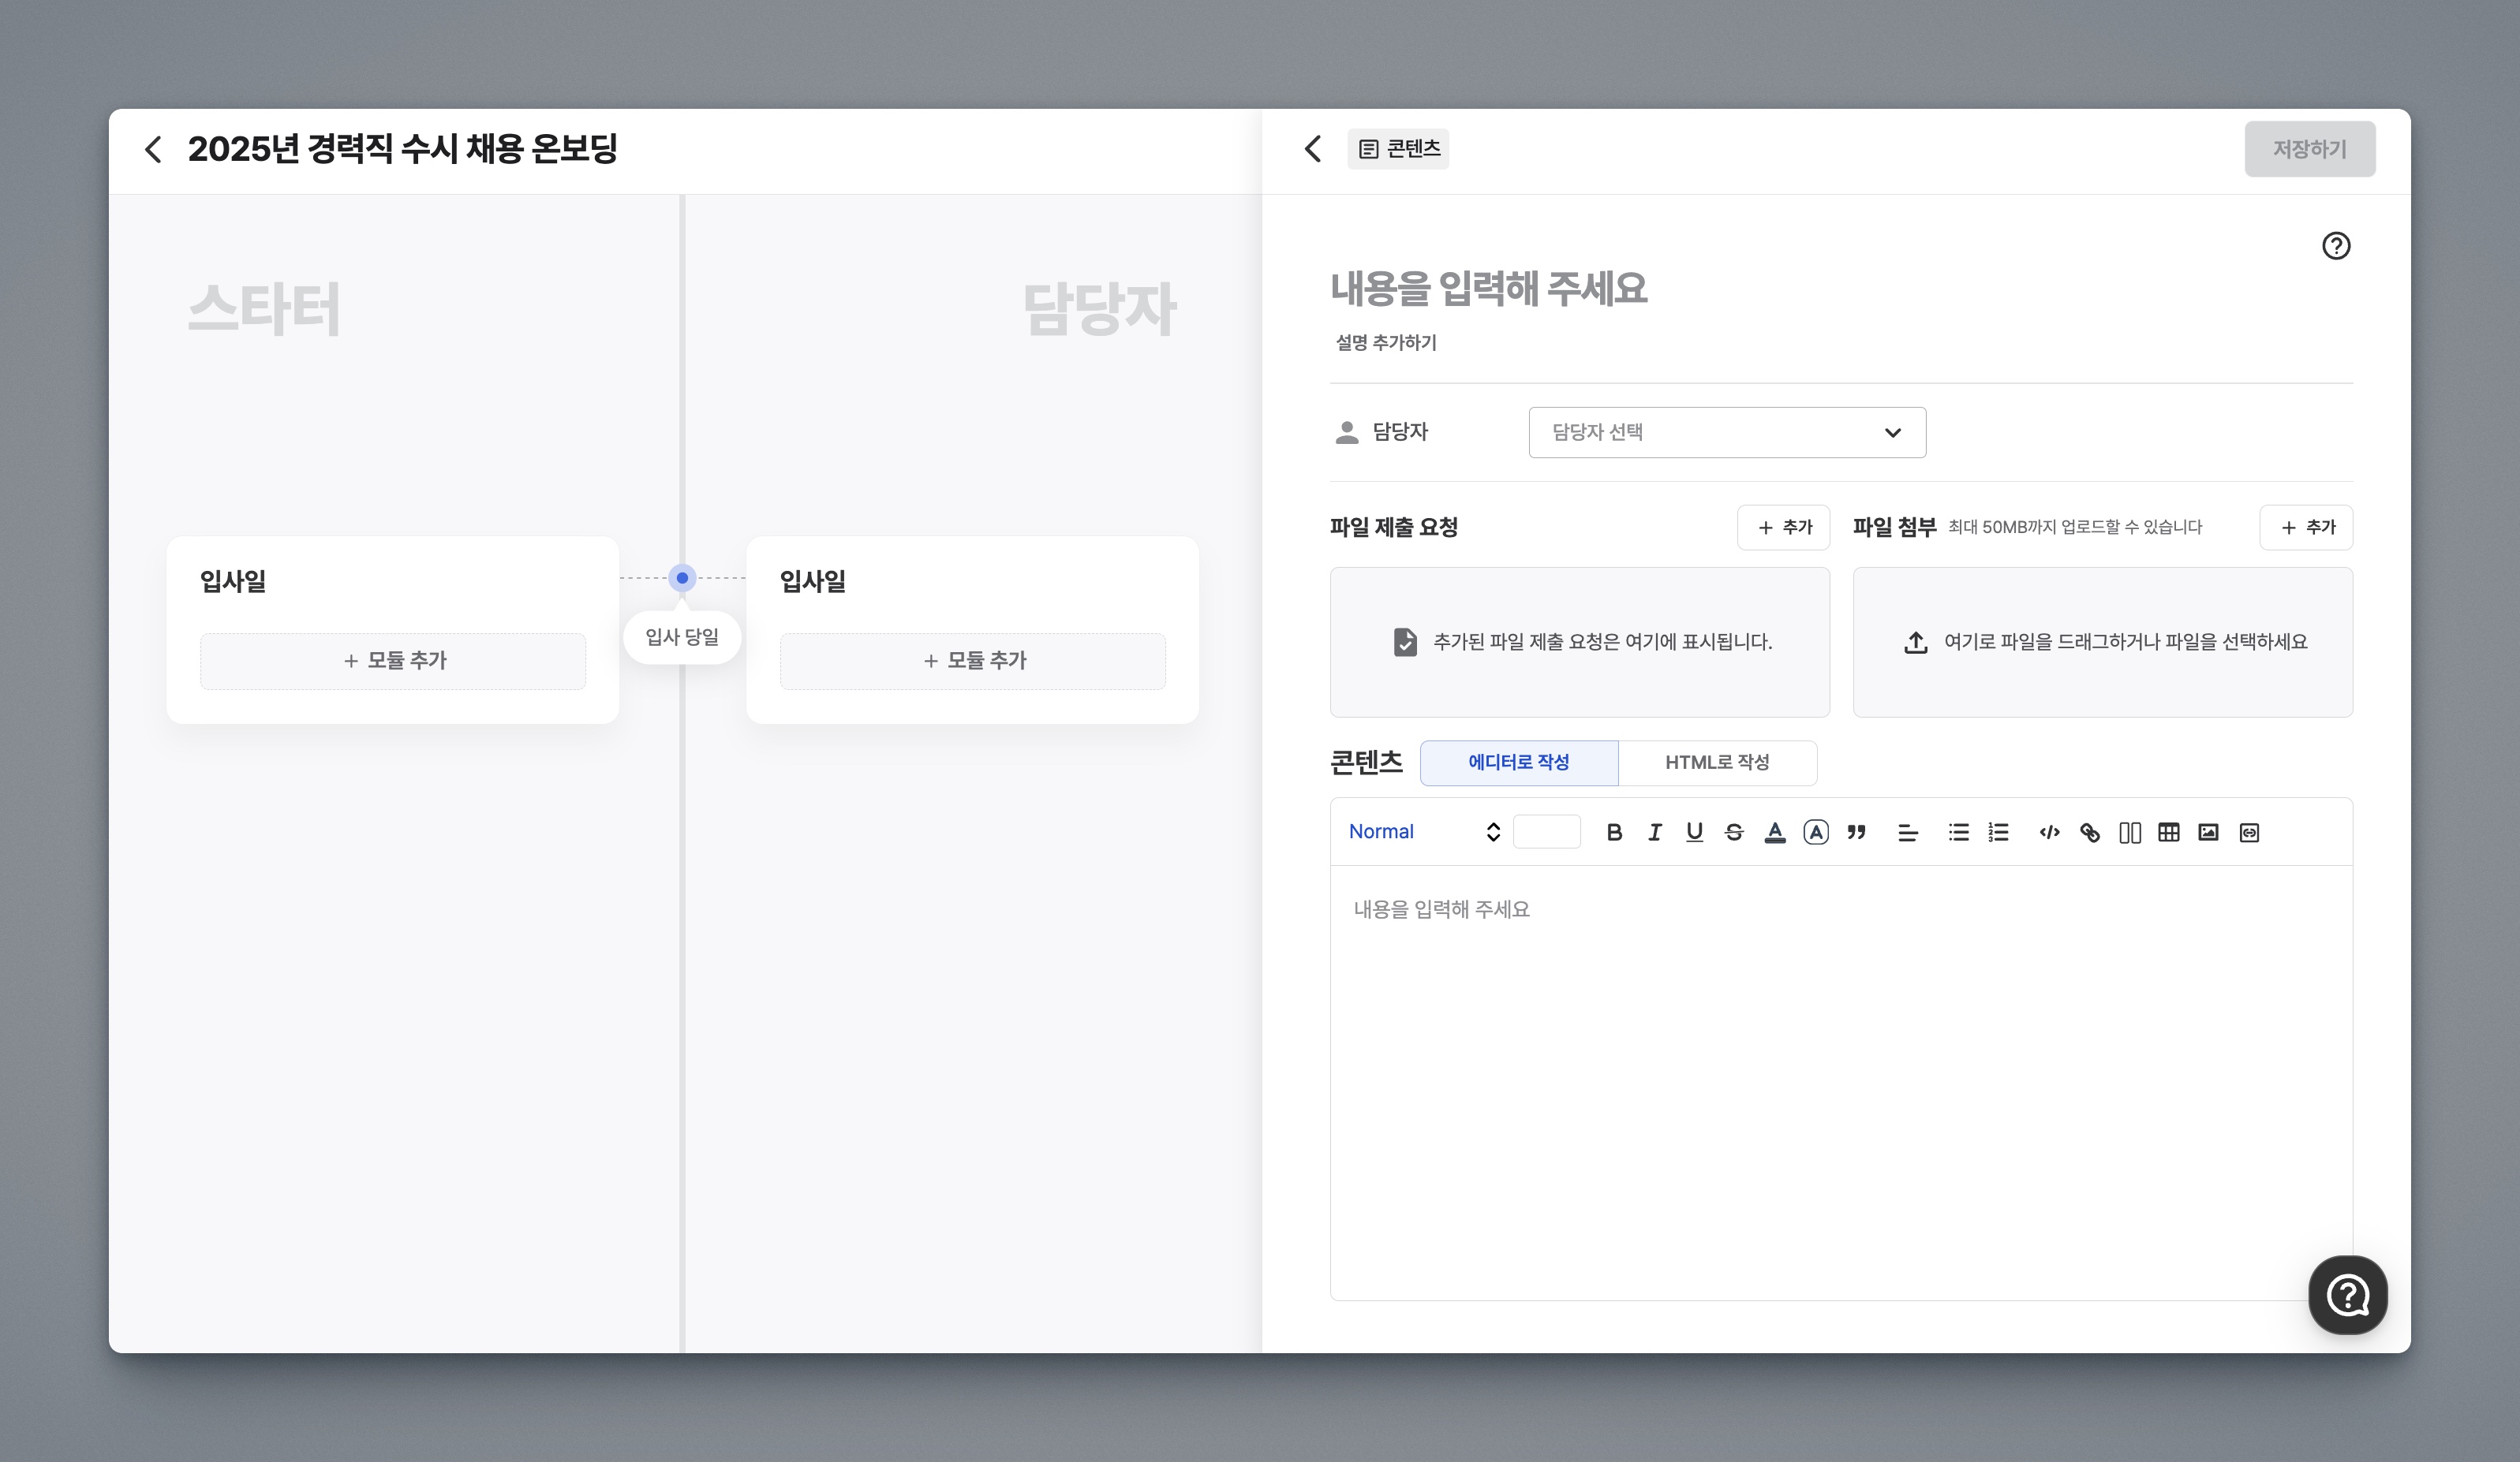Click 모듈 추가 under 스타터 입사일
Image resolution: width=2520 pixels, height=1462 pixels.
point(393,661)
